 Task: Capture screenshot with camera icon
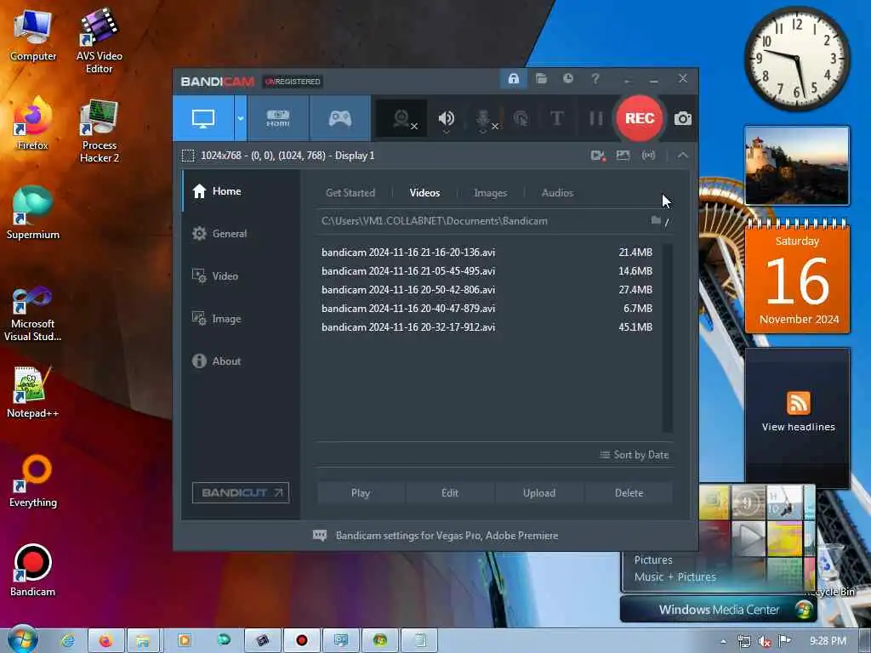[683, 118]
